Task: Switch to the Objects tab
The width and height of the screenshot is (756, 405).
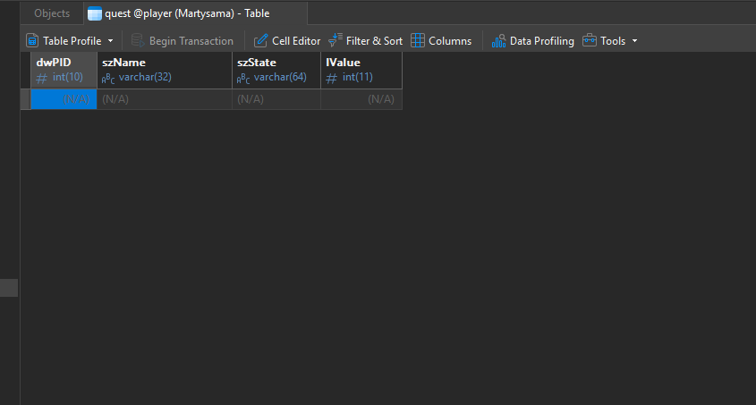Action: (x=52, y=13)
